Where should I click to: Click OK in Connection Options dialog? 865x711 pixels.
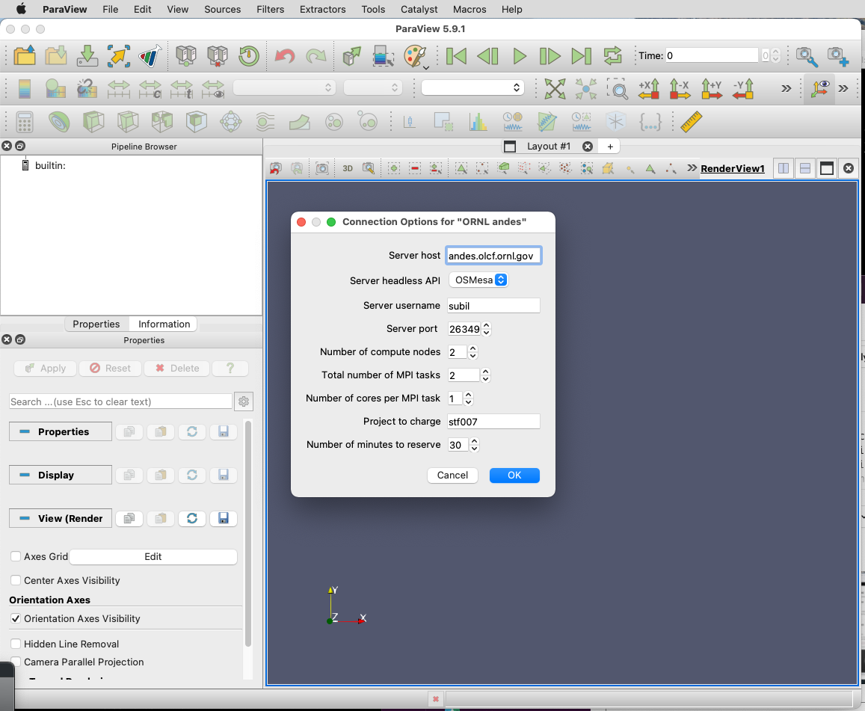click(514, 475)
